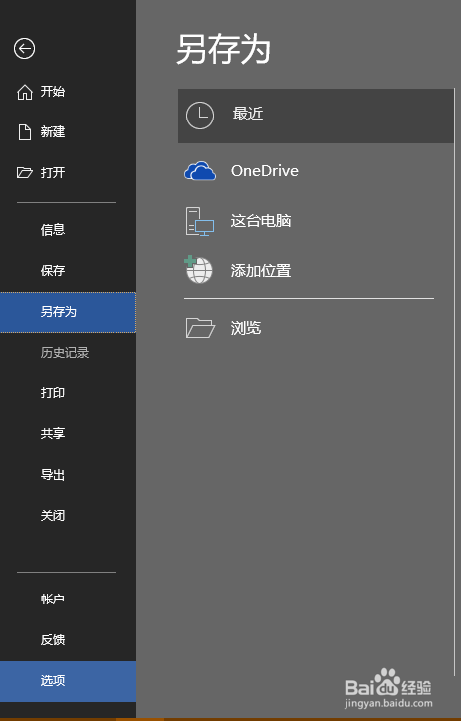Open the 反馈 page
The width and height of the screenshot is (461, 721).
point(68,640)
